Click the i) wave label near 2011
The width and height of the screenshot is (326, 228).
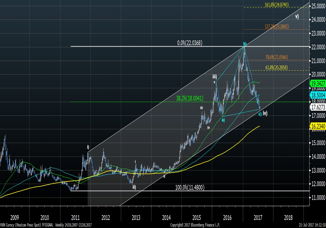88,147
